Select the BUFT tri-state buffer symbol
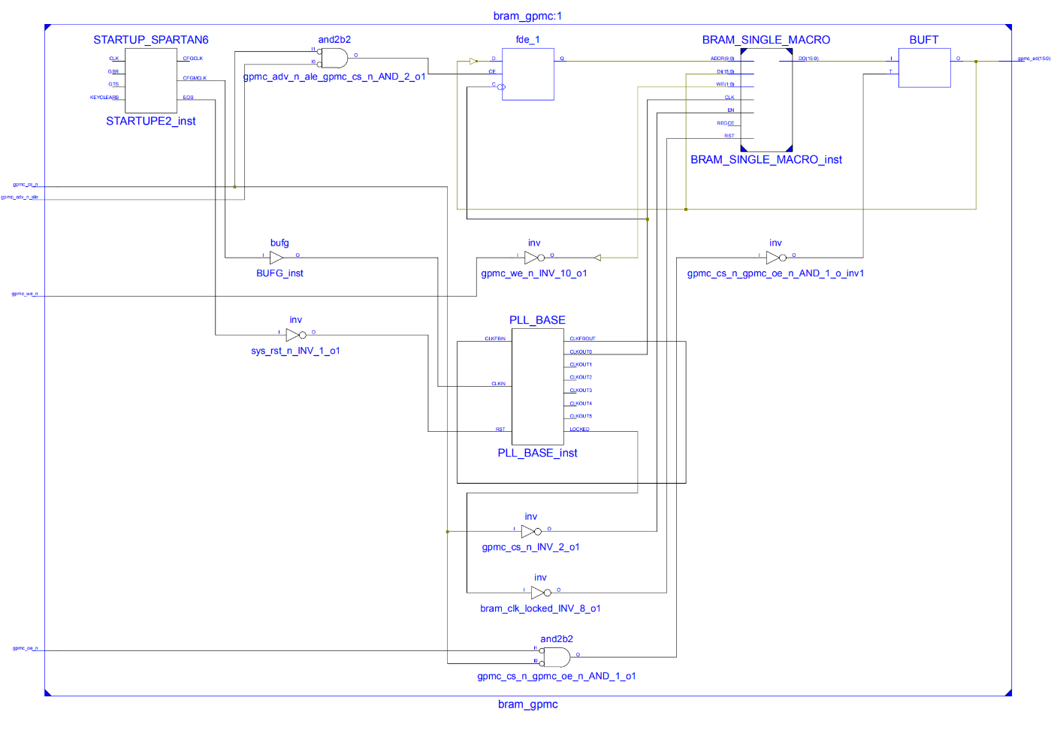Image resolution: width=1054 pixels, height=745 pixels. (924, 67)
